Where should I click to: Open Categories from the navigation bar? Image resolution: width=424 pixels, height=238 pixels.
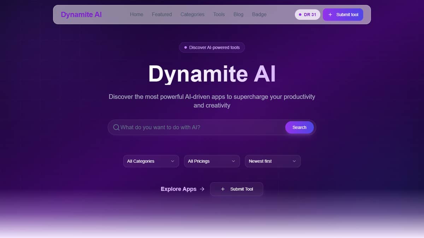(192, 14)
